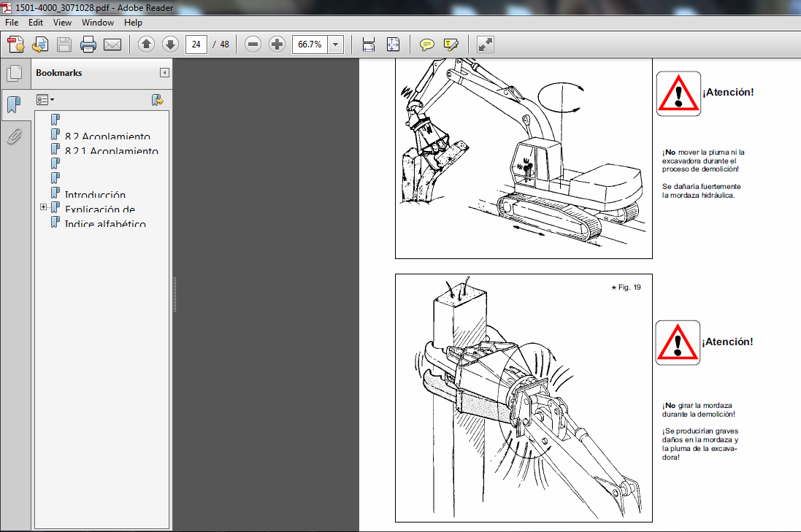
Task: Open the Explicación de bookmark
Action: pyautogui.click(x=100, y=209)
